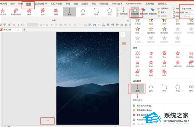Apply the 填充颜色 emphasis effect
Viewport: 194px width, 127px height.
click(x=164, y=30)
